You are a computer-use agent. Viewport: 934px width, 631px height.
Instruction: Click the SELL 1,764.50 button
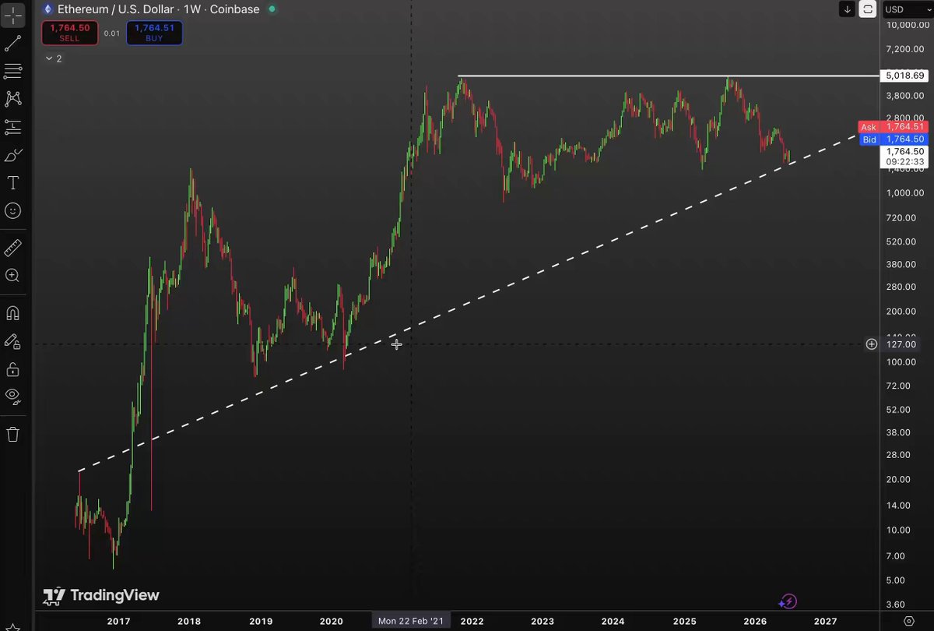(x=70, y=33)
